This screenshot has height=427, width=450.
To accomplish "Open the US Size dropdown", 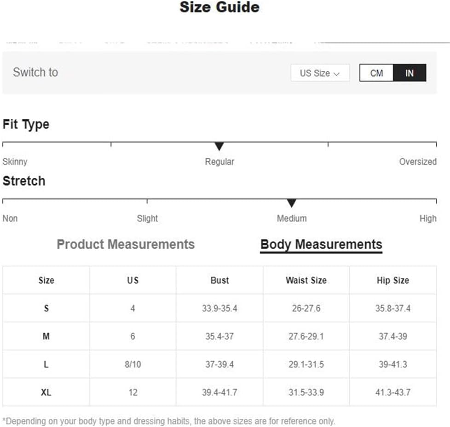I will (320, 73).
